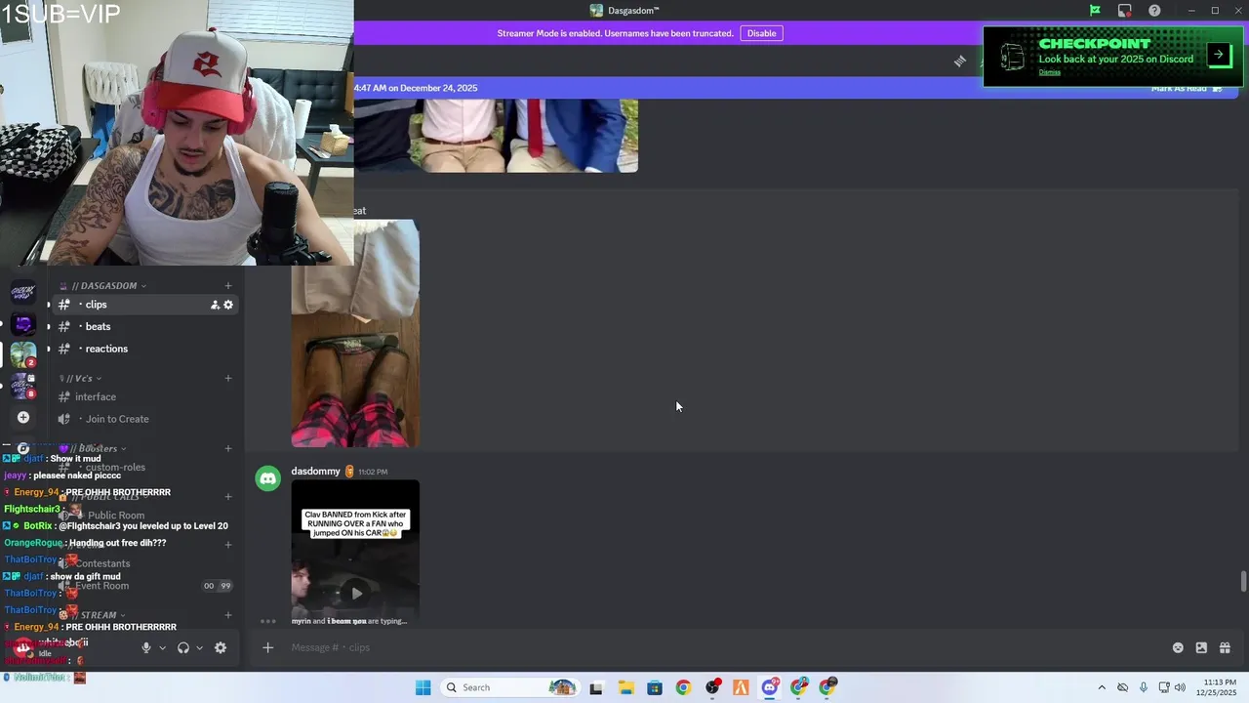This screenshot has height=703, width=1249.
Task: Open the boots and plaid pants image
Action: 355,333
